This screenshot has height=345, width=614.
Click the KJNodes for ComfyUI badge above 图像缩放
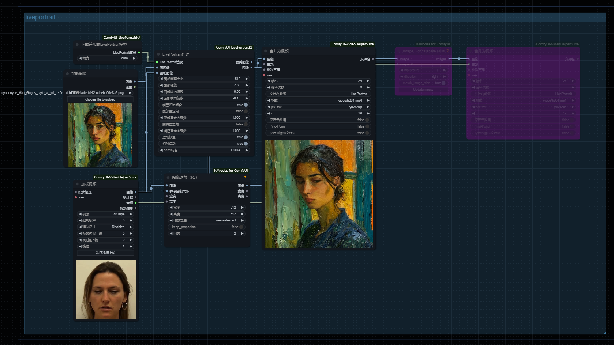click(x=231, y=171)
